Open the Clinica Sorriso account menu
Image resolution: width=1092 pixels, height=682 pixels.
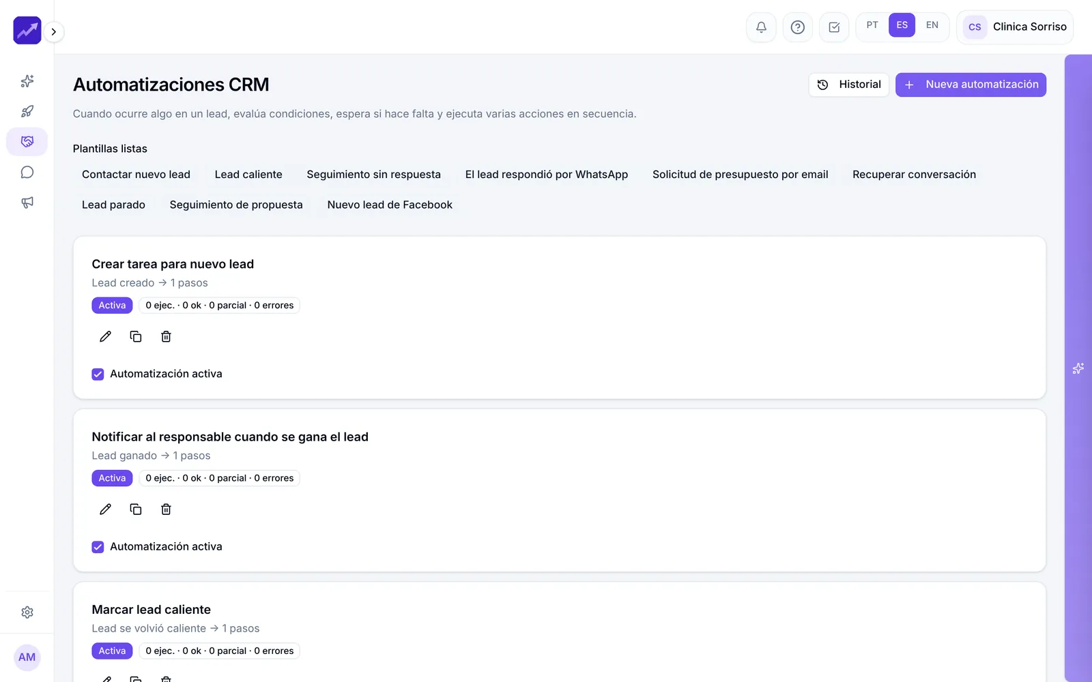coord(1015,27)
